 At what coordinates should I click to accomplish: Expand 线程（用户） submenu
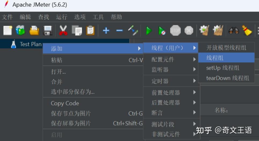point(171,48)
